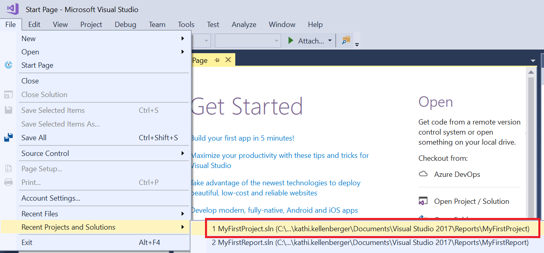Image resolution: width=544 pixels, height=253 pixels.
Task: Open recent solution MyFirstReport.sln
Action: point(370,243)
